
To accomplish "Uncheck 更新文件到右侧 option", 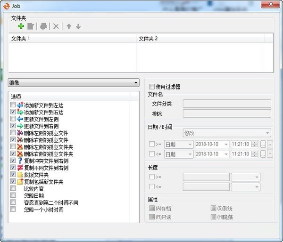I will tap(13, 125).
